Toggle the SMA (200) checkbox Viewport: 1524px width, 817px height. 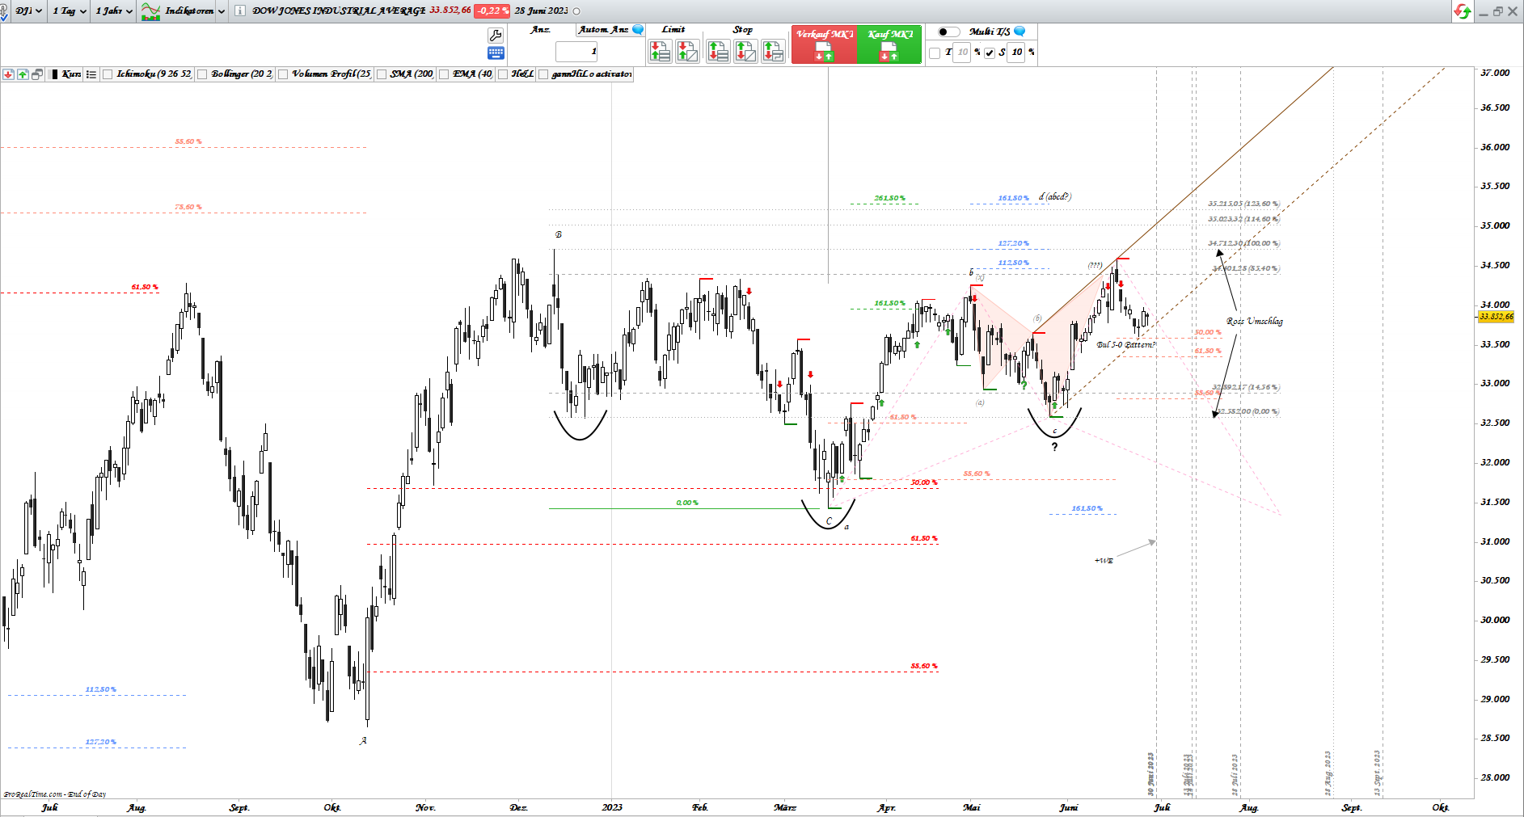click(x=381, y=74)
